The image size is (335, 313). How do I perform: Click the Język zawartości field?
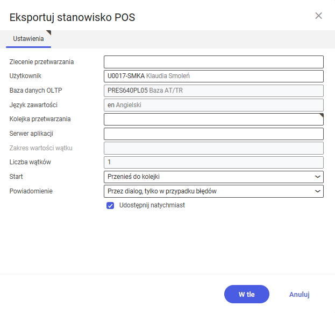[x=213, y=105]
